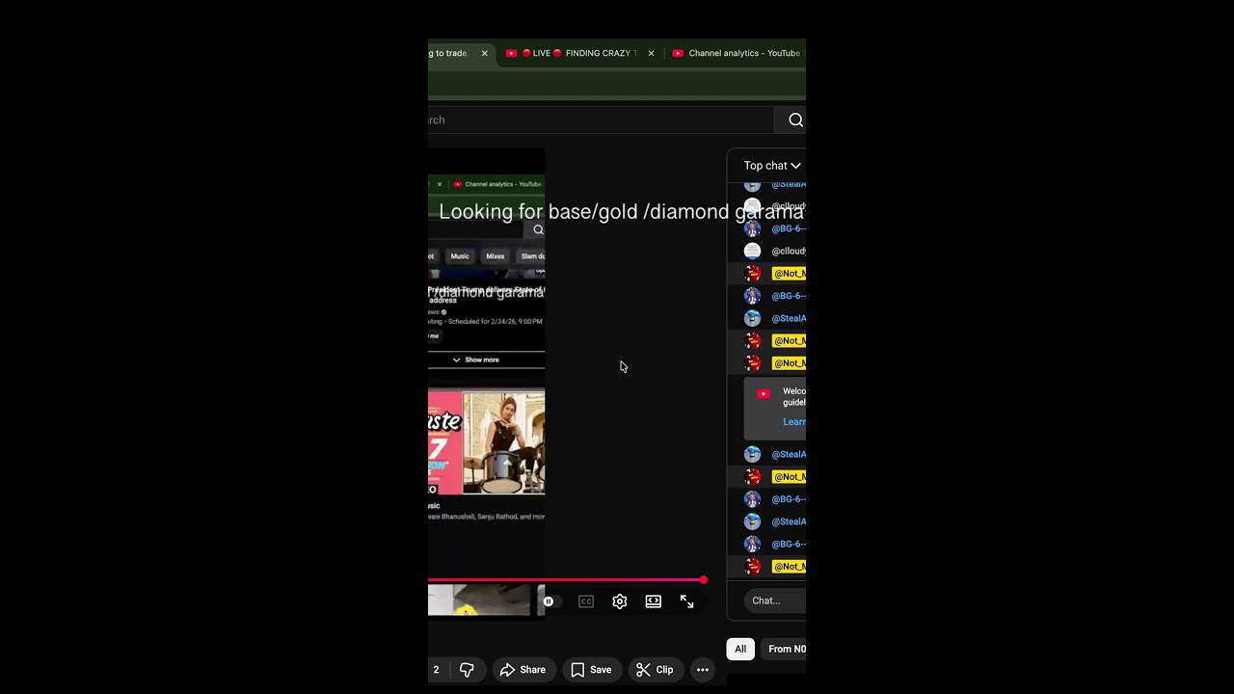Click the red video progress bar
This screenshot has height=694, width=1234.
coord(566,580)
